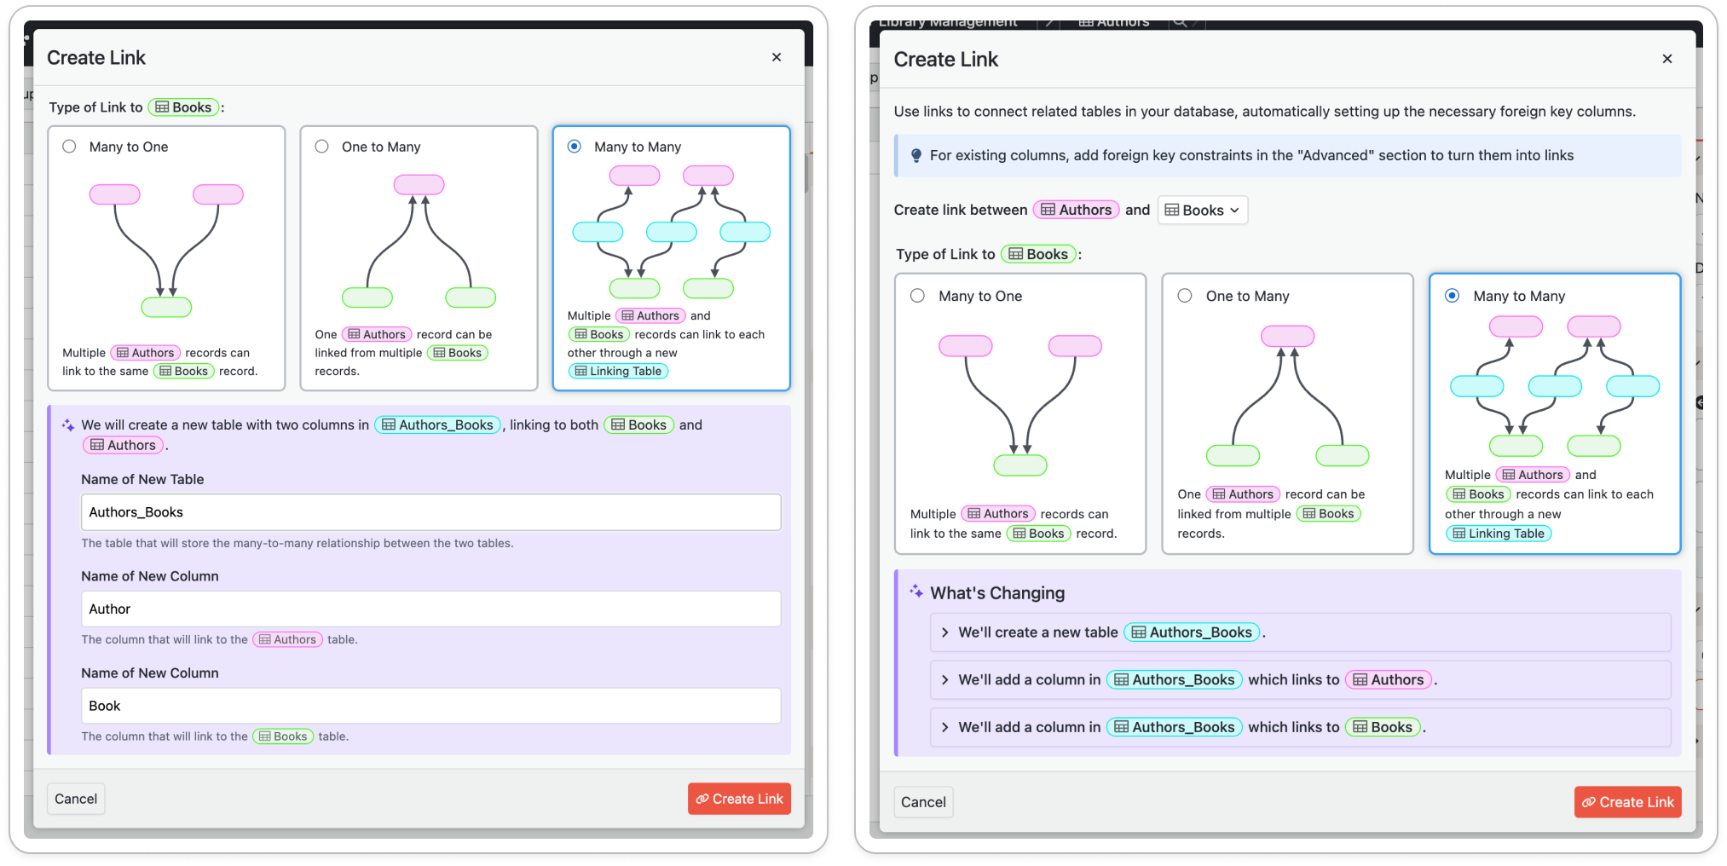
Task: Click Linking Table tag in left dialog
Action: point(618,371)
